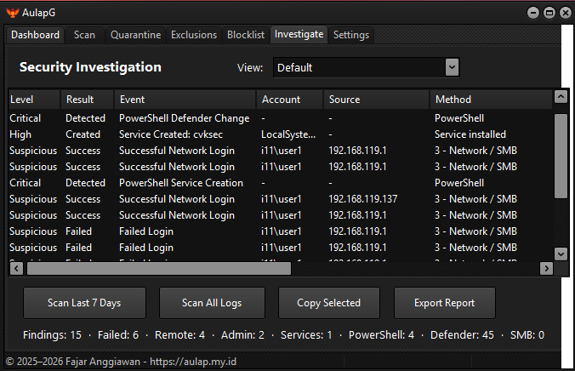
Task: Open the Blocklist tab
Action: tap(246, 35)
